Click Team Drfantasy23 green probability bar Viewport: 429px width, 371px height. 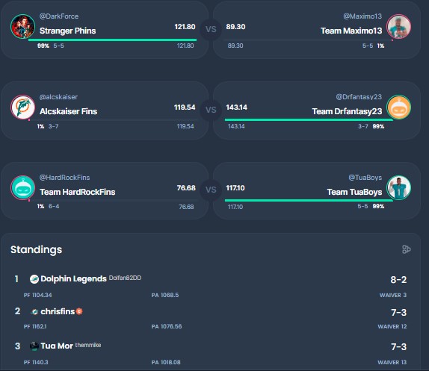(x=309, y=119)
